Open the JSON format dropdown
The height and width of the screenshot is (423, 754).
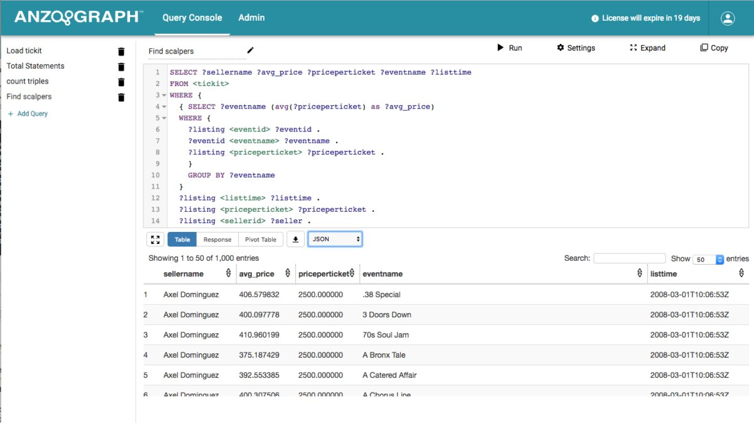[335, 239]
